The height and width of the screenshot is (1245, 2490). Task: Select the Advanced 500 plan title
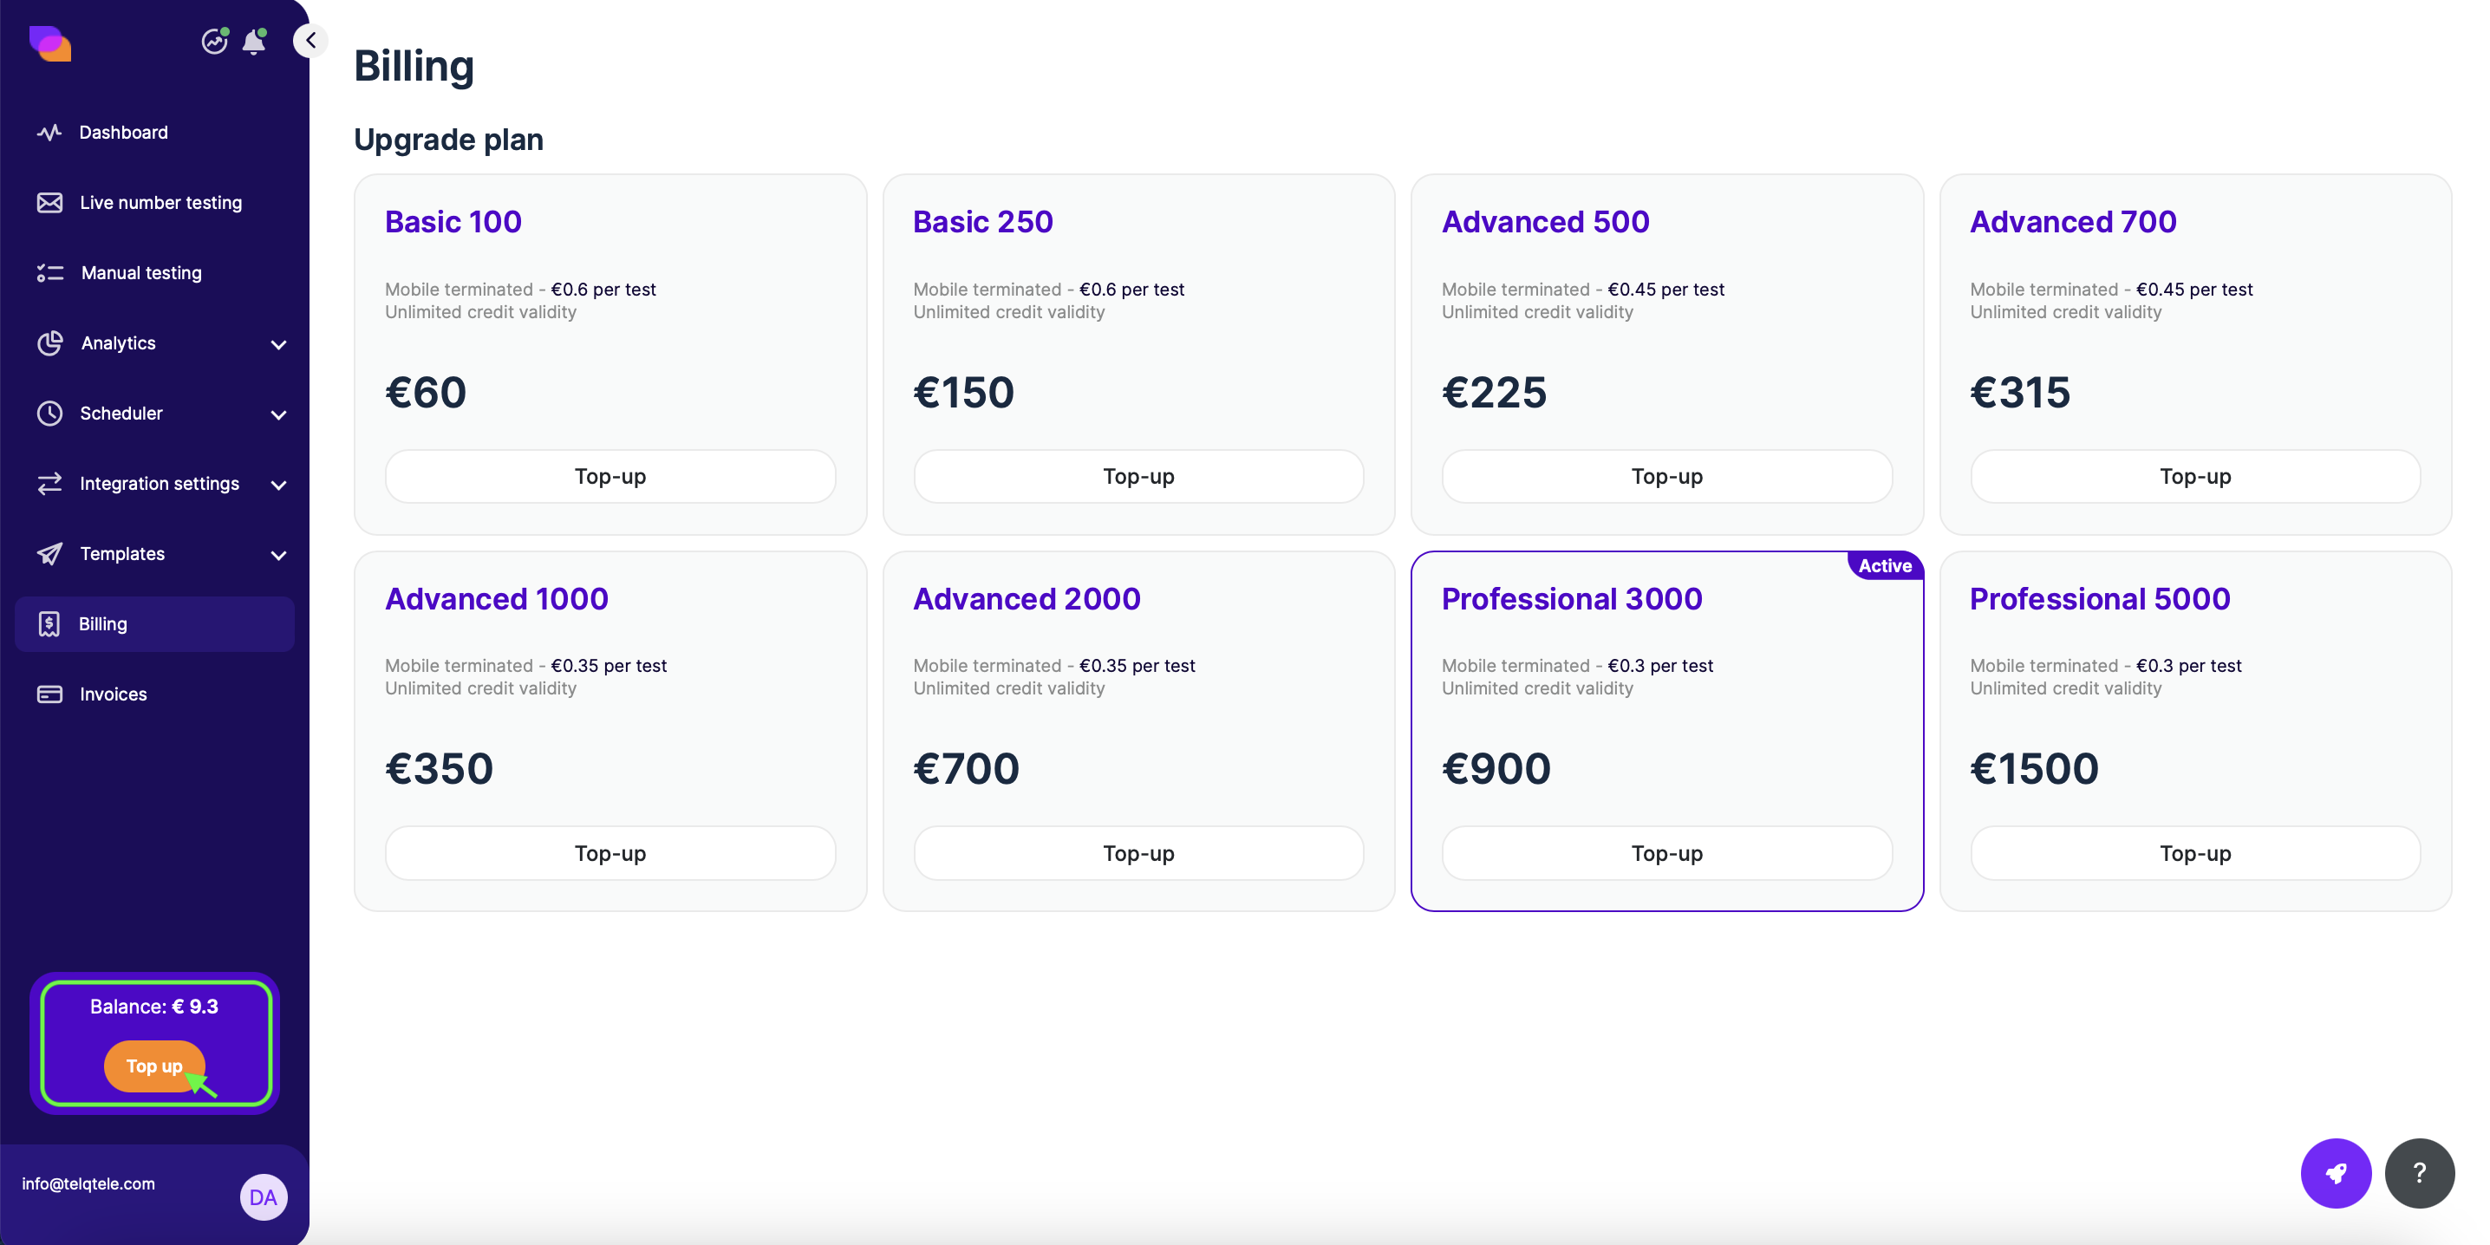click(x=1545, y=222)
